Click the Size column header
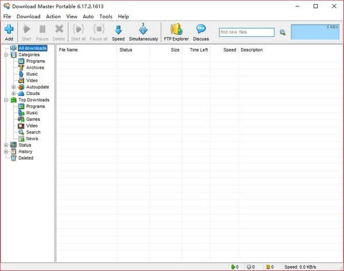Image resolution: width=344 pixels, height=271 pixels. click(x=175, y=50)
